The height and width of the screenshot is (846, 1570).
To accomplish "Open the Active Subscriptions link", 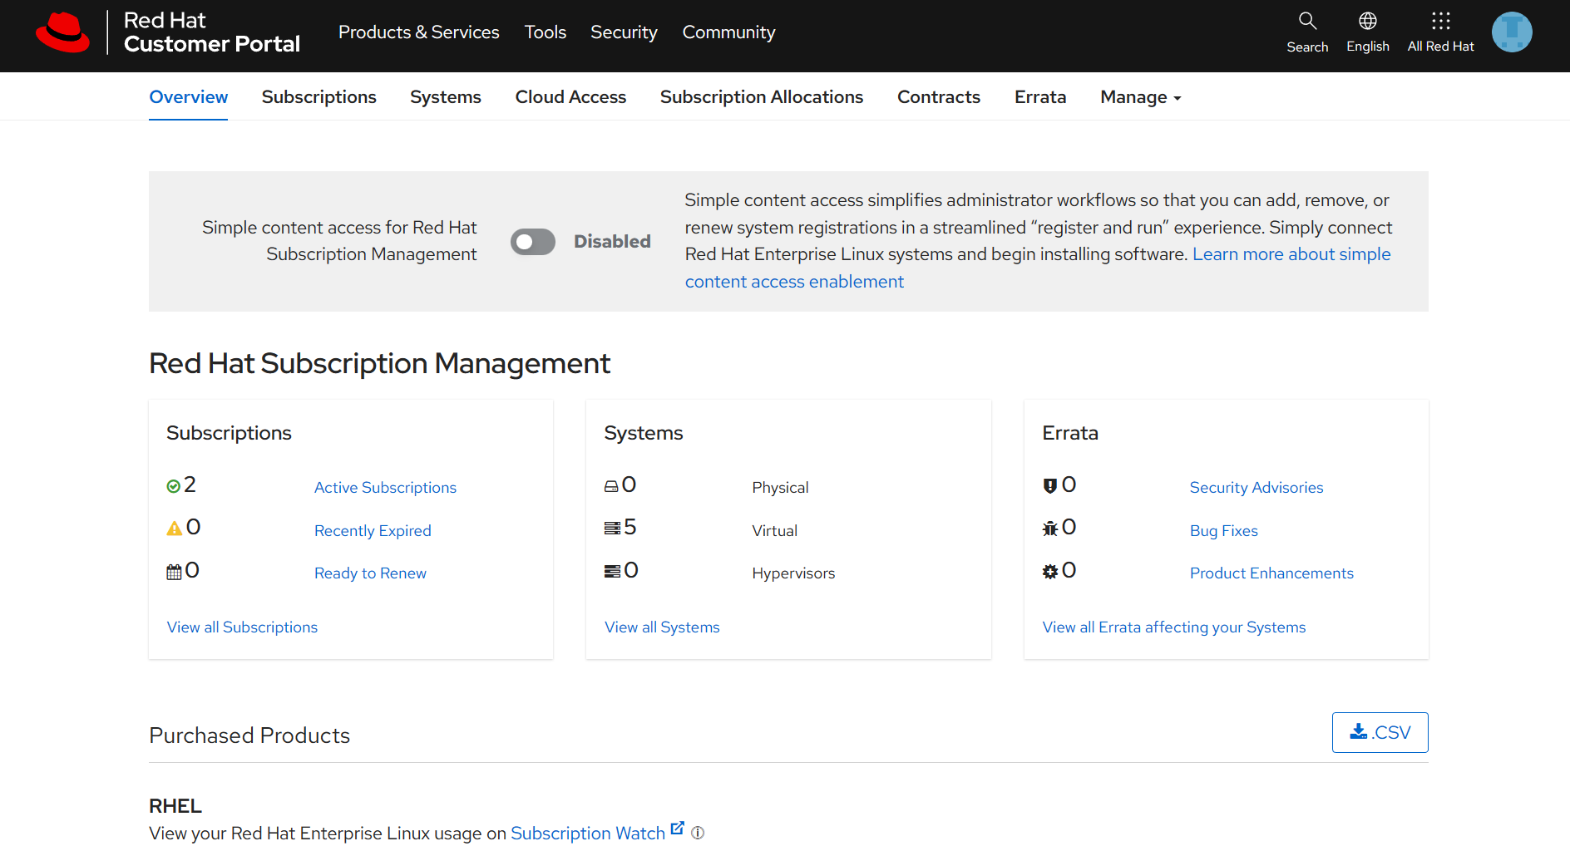I will tap(385, 488).
